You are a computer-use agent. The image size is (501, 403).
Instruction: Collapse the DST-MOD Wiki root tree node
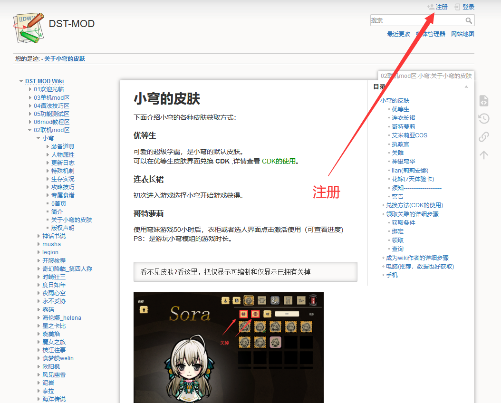21,81
